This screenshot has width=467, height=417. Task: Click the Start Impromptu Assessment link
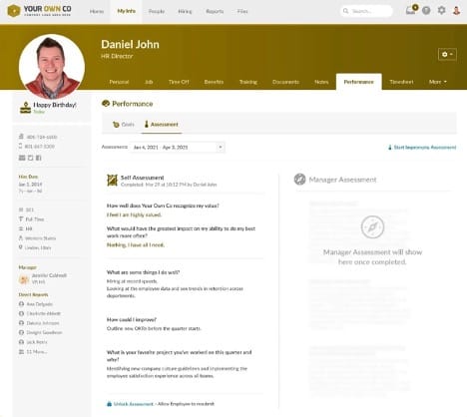click(x=422, y=147)
